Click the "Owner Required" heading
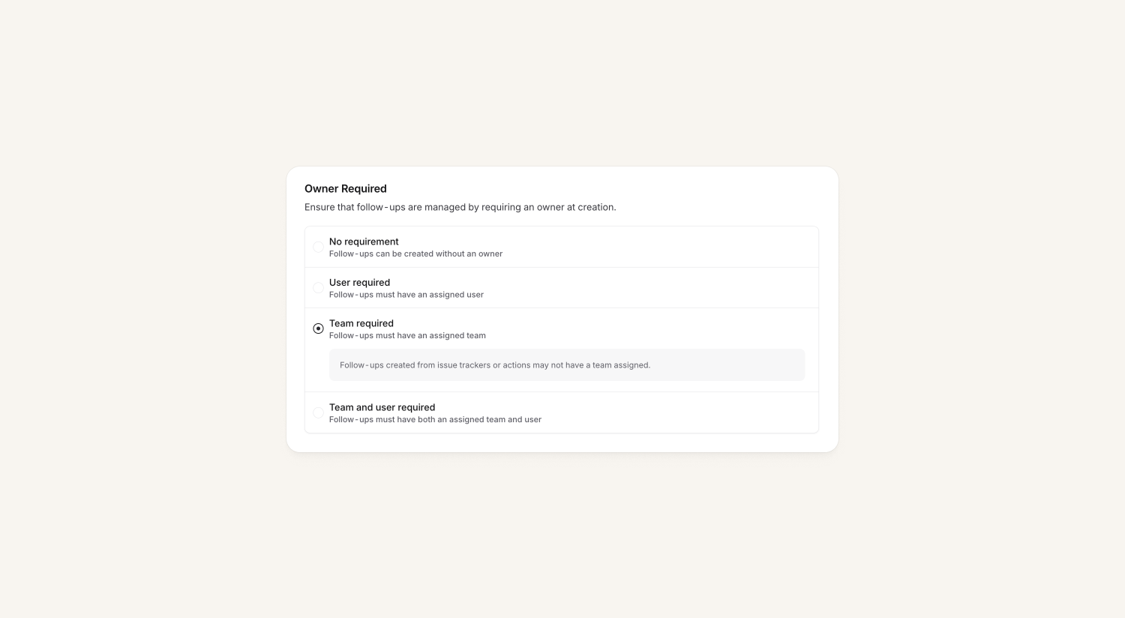Image resolution: width=1125 pixels, height=618 pixels. click(x=345, y=189)
